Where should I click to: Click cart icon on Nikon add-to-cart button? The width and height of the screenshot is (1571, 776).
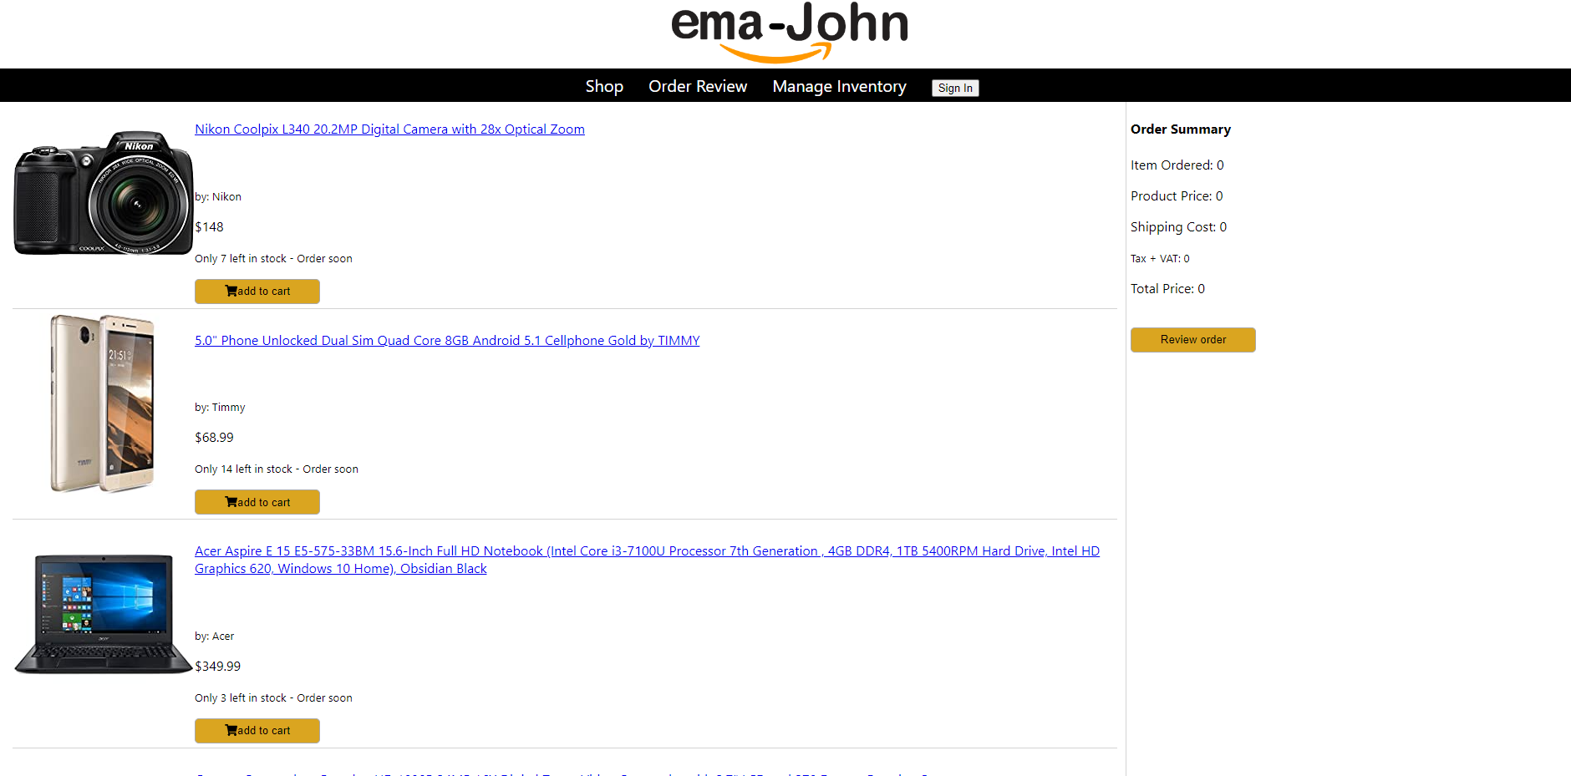(x=231, y=292)
